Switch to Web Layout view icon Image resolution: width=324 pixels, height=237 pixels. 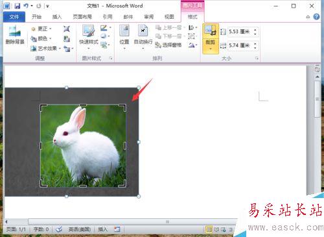point(224,229)
